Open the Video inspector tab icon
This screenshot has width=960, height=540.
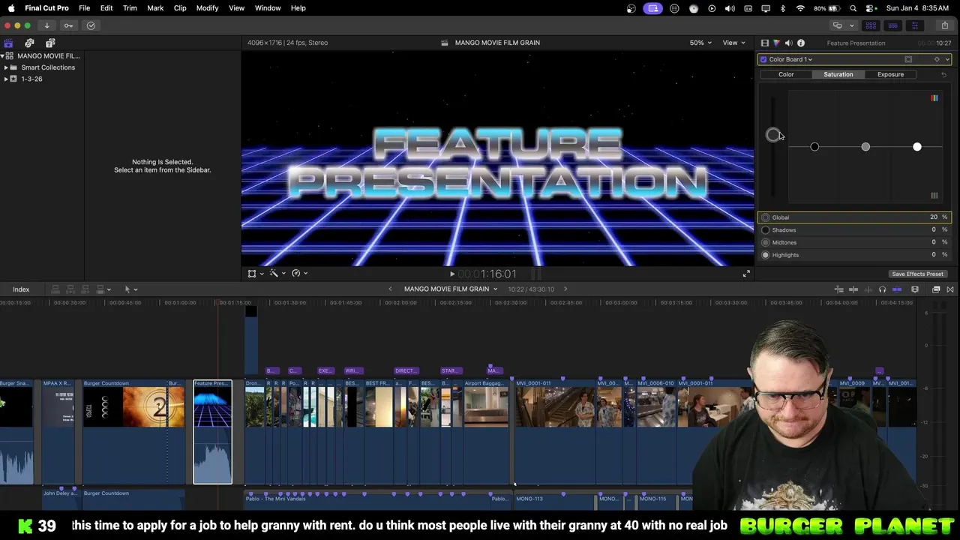[764, 43]
